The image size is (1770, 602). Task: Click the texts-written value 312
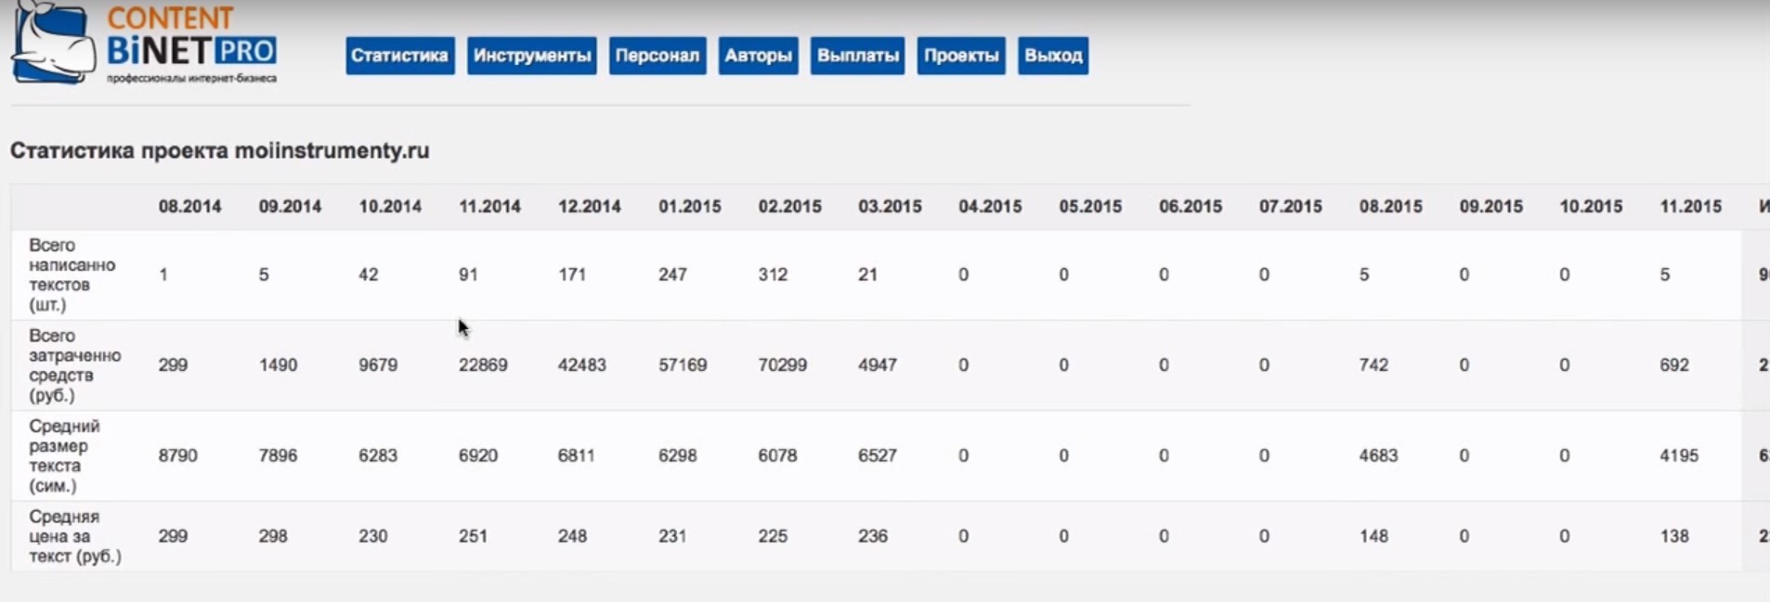(773, 275)
